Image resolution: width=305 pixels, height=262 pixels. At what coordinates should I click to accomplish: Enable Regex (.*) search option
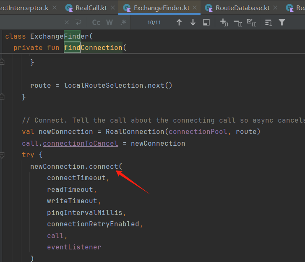click(123, 22)
